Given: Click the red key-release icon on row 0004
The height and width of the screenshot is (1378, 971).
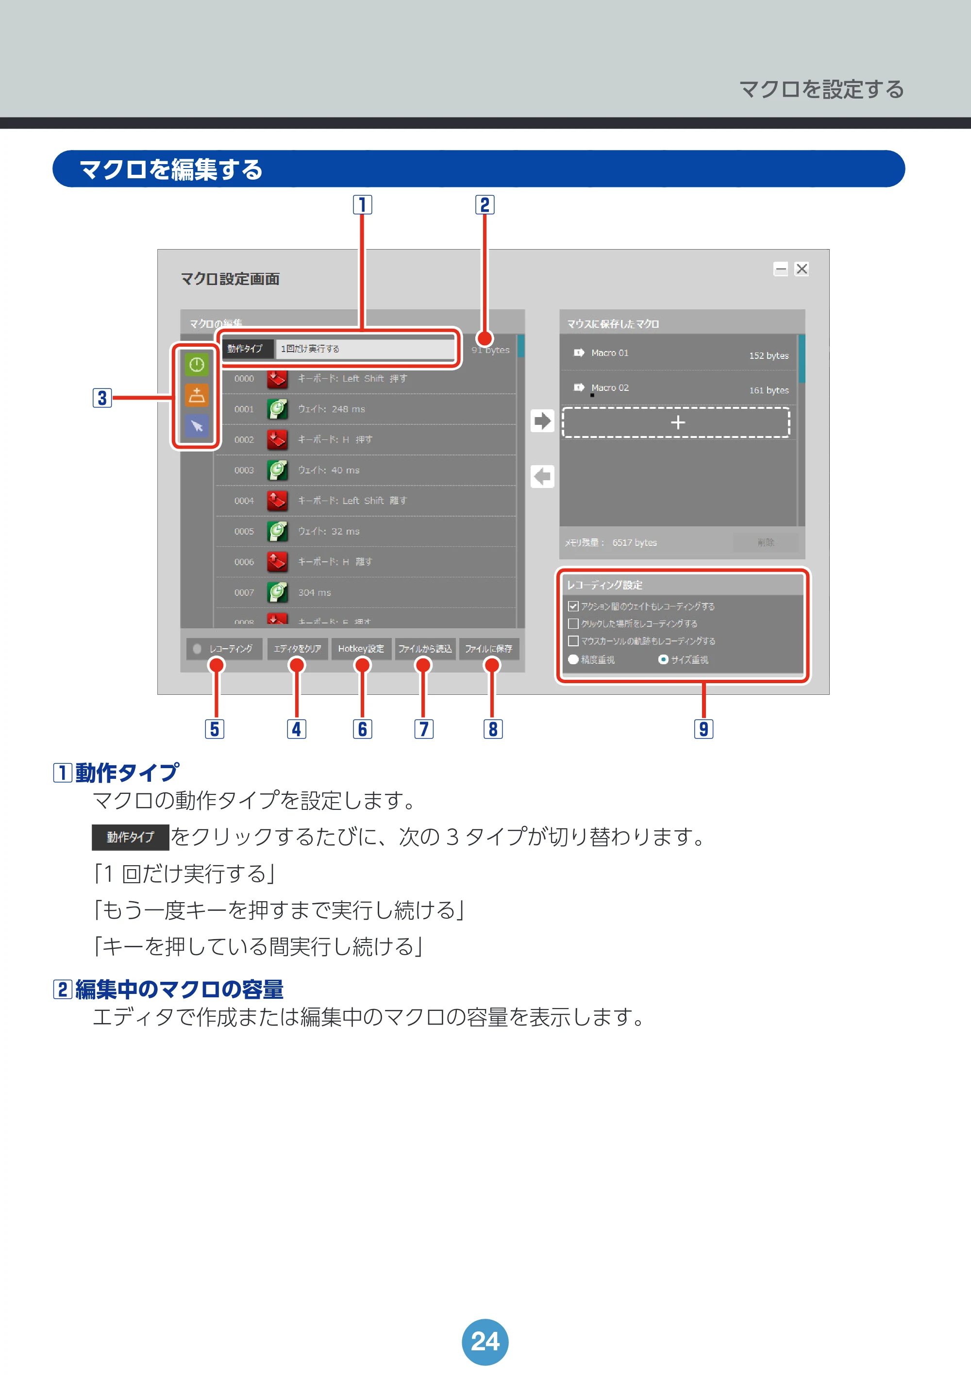Looking at the screenshot, I should click(277, 501).
